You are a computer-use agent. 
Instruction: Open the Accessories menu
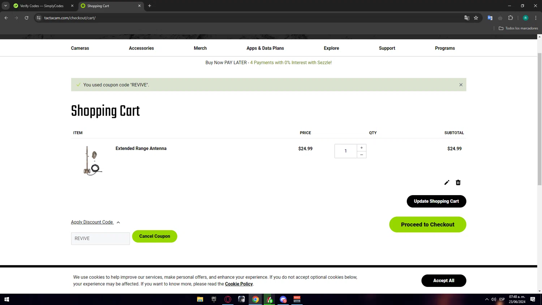[x=141, y=48]
